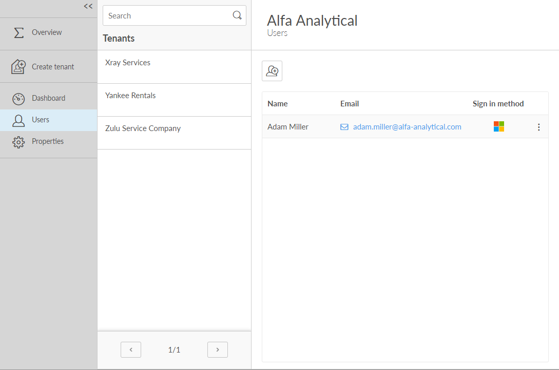Click the Create tenant icon
Viewport: 559px width, 370px height.
coord(18,67)
